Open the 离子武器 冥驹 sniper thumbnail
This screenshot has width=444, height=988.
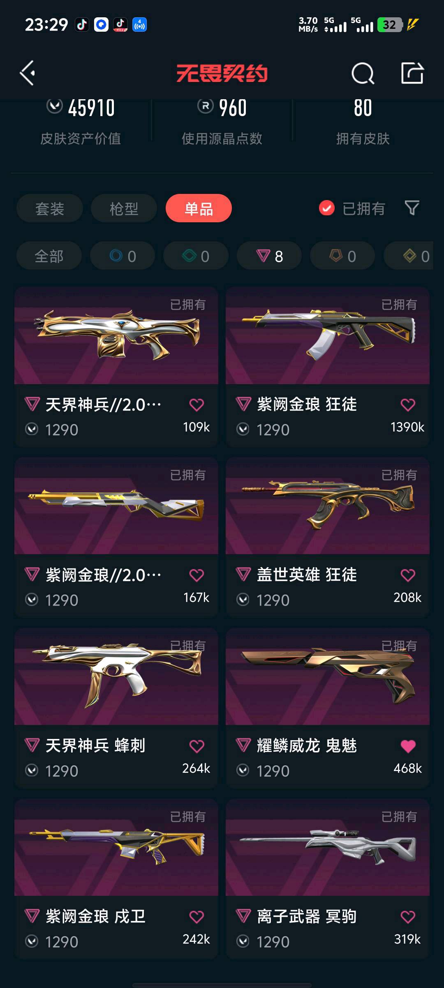(x=328, y=848)
